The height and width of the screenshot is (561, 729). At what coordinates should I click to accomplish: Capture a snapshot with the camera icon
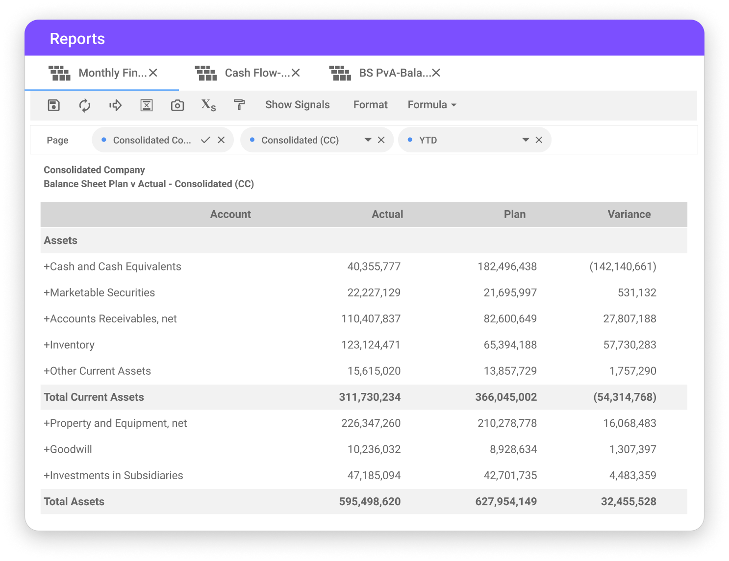(x=177, y=105)
